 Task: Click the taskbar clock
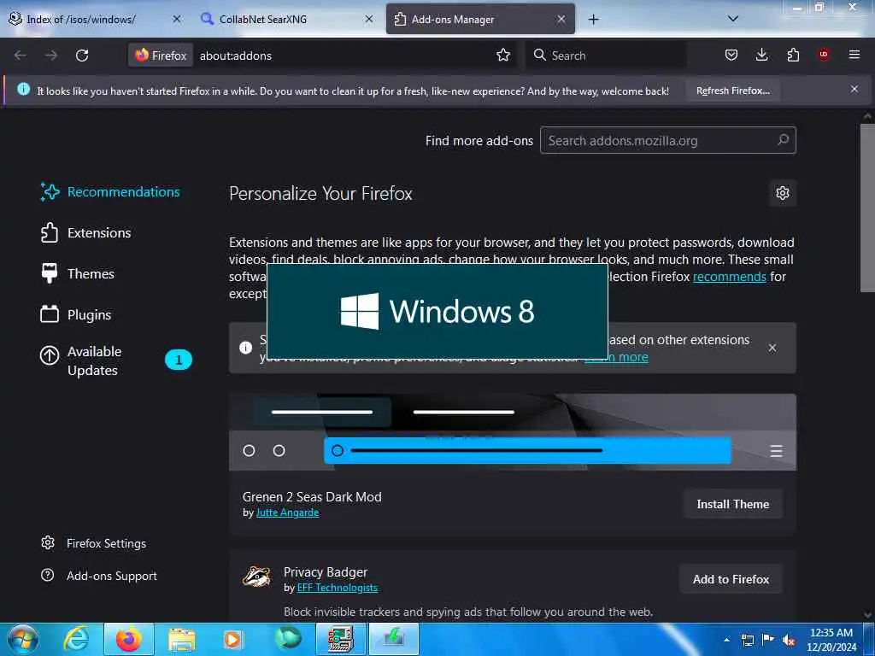click(x=831, y=640)
